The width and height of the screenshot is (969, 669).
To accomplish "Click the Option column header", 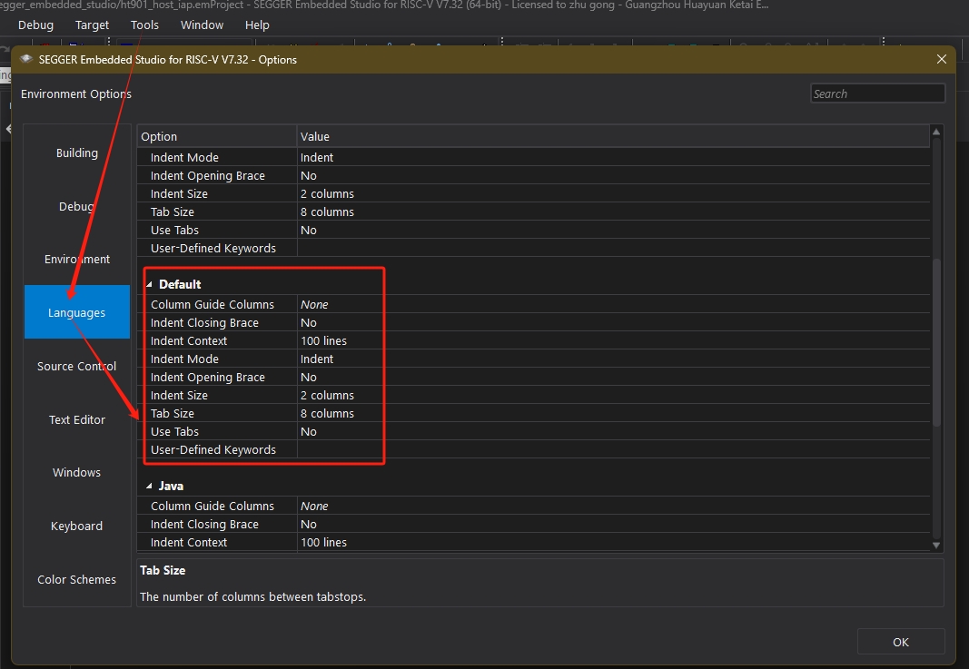I will tap(217, 136).
